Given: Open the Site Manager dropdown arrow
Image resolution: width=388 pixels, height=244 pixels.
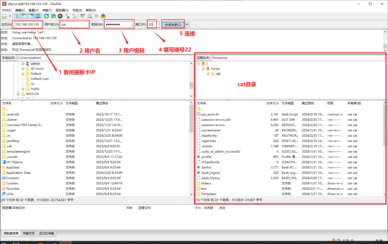Looking at the screenshot, I should point(10,16).
